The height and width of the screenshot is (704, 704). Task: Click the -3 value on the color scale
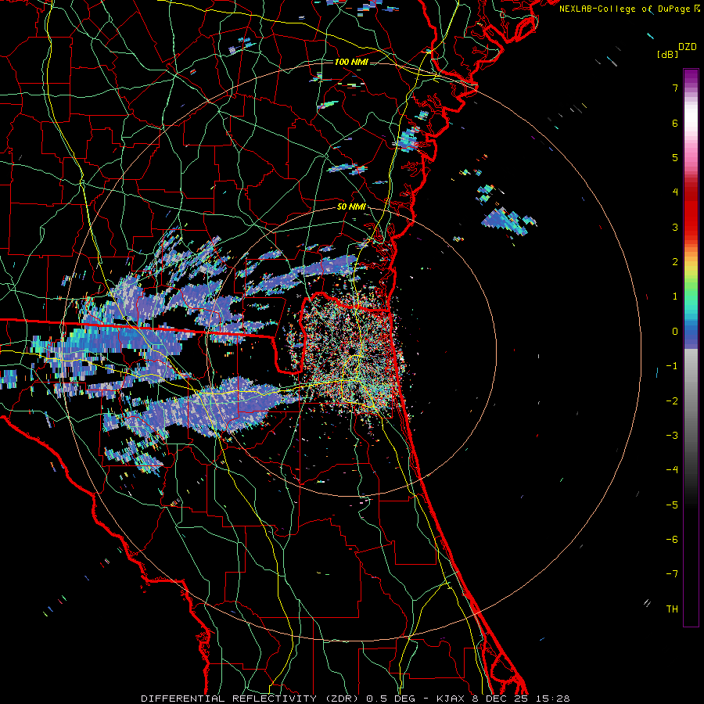672,436
